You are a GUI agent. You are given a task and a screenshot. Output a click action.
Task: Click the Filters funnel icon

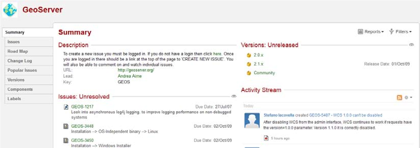point(391,31)
